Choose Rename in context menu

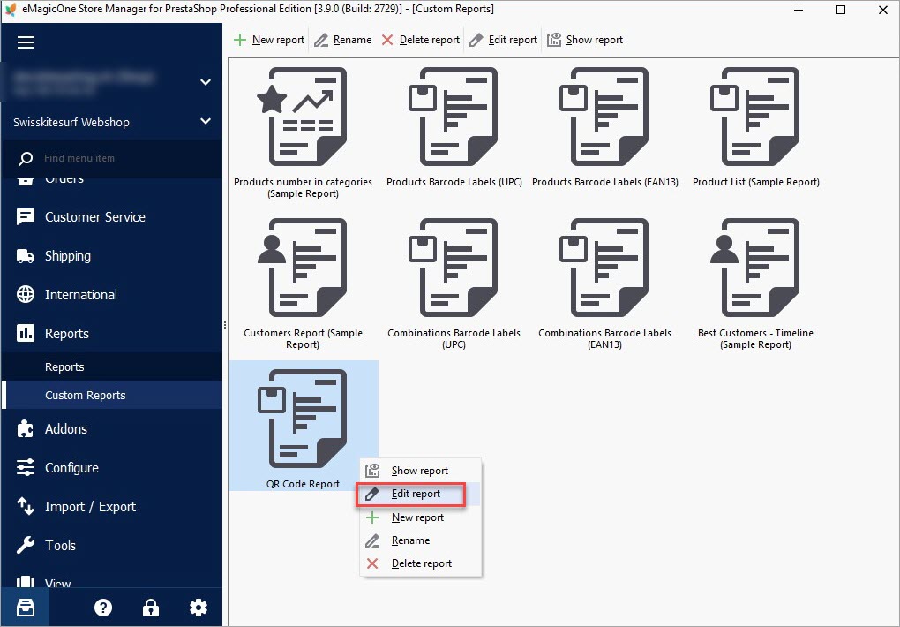pyautogui.click(x=420, y=540)
